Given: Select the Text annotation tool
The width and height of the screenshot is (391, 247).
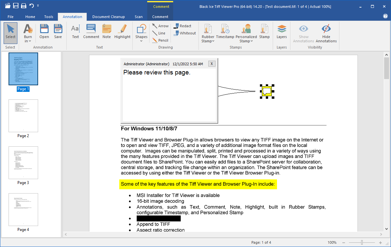Looking at the screenshot, I should tap(75, 32).
